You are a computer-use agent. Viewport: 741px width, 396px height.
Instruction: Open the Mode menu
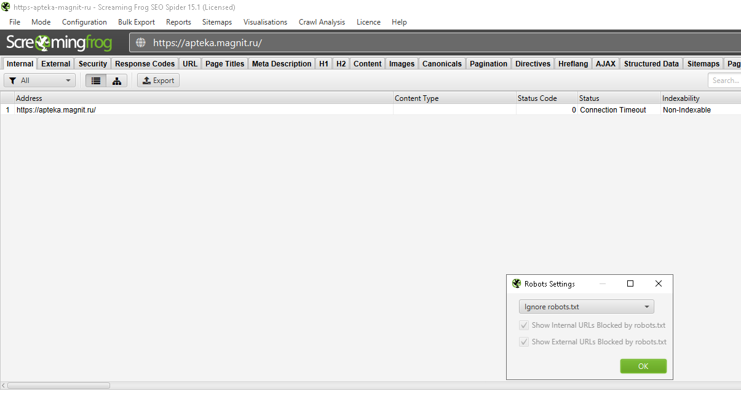click(x=41, y=22)
